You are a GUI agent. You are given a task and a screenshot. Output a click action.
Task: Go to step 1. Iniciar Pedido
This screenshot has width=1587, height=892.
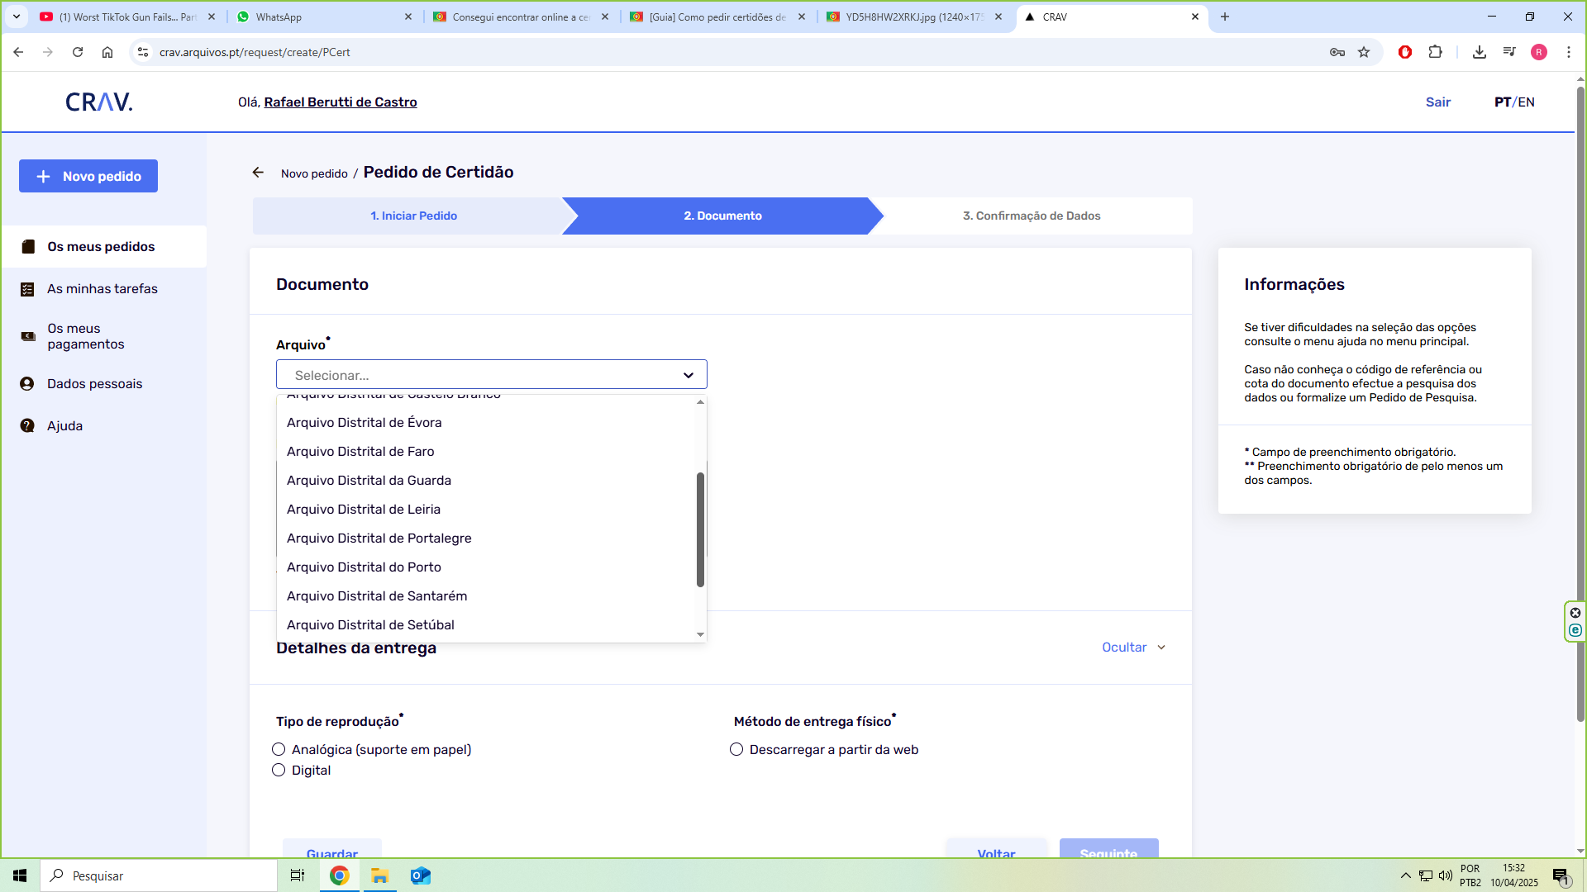413,216
